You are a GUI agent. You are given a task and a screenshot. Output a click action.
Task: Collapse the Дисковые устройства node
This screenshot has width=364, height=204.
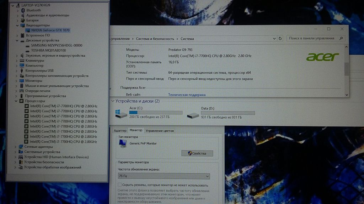(17, 40)
